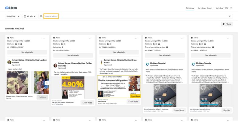Expand the All ads category dropdown
The width and height of the screenshot is (238, 125).
[30, 16]
